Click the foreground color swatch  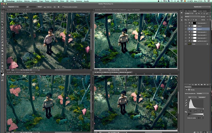[2, 74]
